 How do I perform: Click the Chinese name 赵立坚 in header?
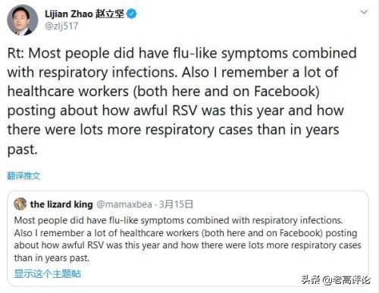click(x=110, y=14)
